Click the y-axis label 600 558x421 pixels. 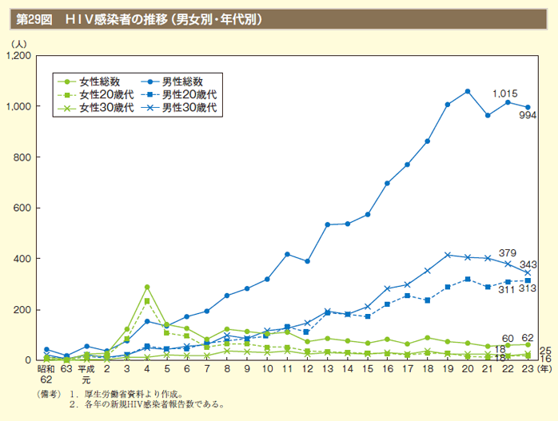pos(22,208)
